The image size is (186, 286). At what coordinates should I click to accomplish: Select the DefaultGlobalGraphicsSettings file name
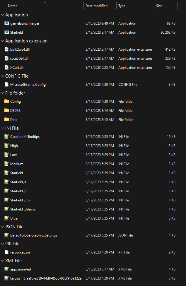[34, 235]
